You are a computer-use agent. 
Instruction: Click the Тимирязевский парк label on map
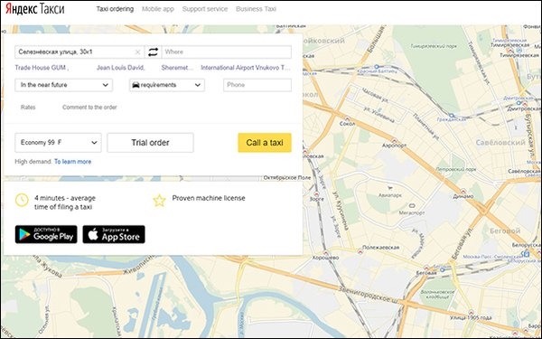point(434,46)
